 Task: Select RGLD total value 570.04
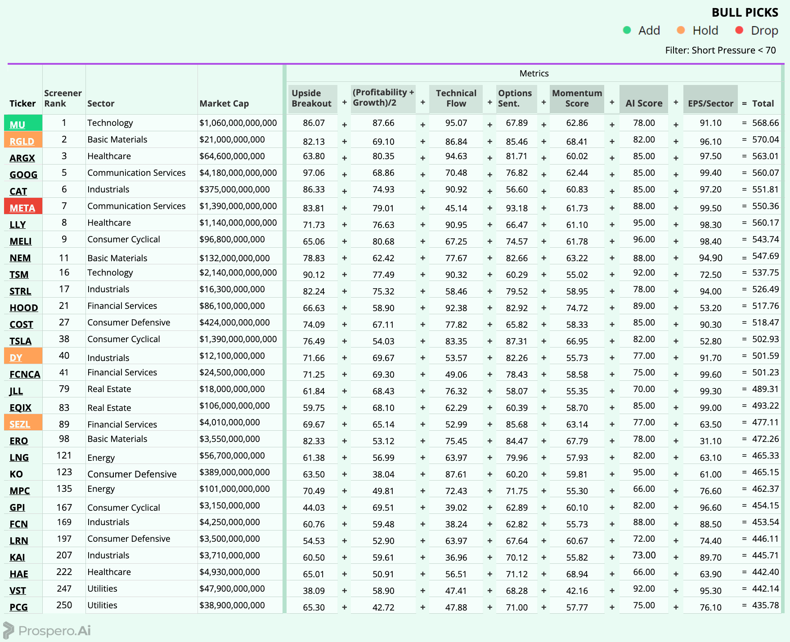pos(765,139)
